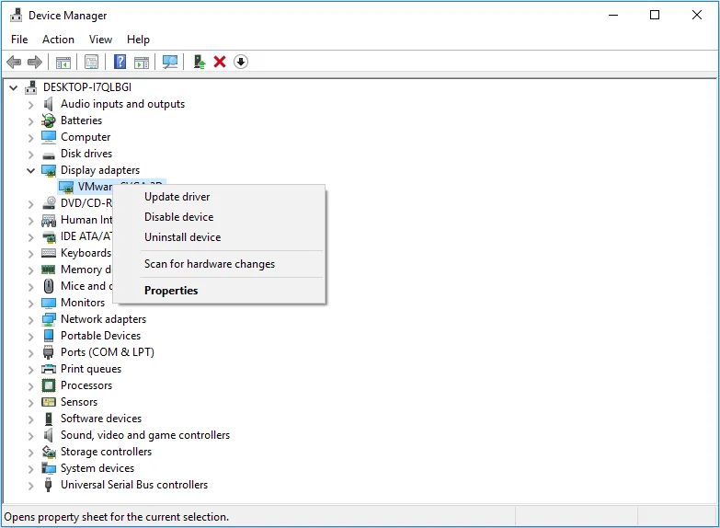Screen dimensions: 720x528
Task: Click the Disk drives category icon
Action: pos(48,155)
